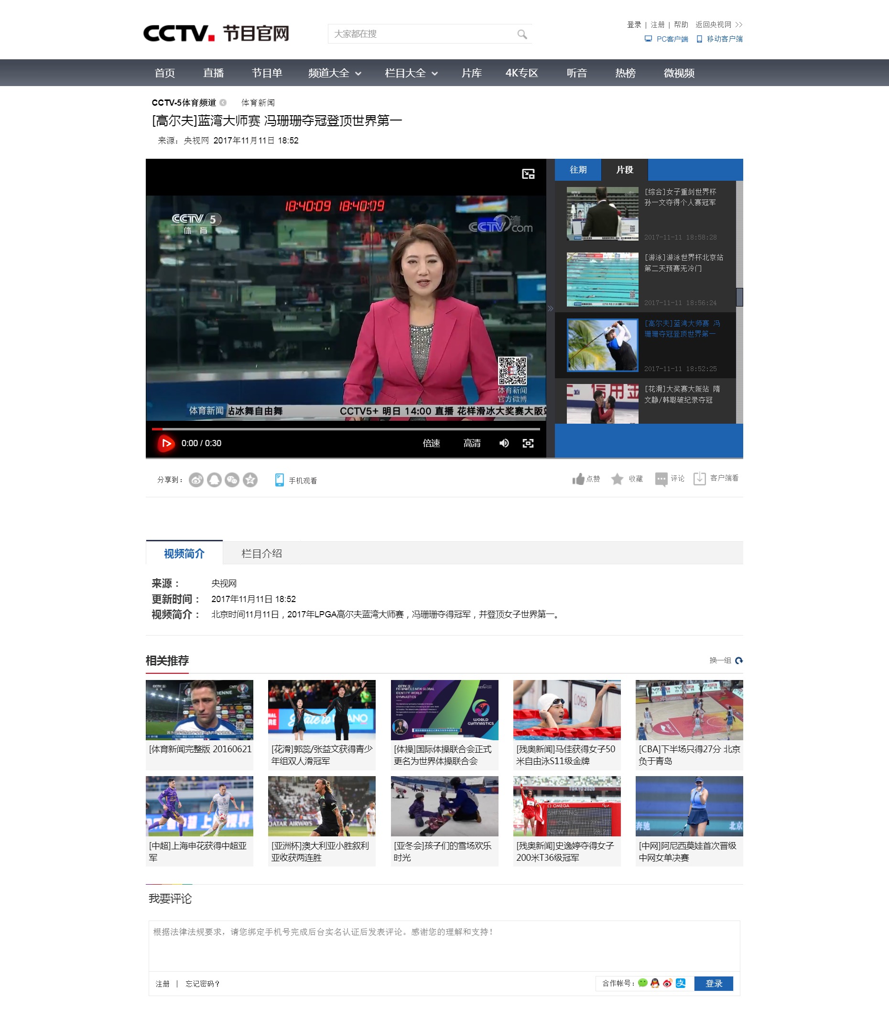The width and height of the screenshot is (889, 1009).
Task: Select the 栏目介绍 tab
Action: tap(261, 553)
